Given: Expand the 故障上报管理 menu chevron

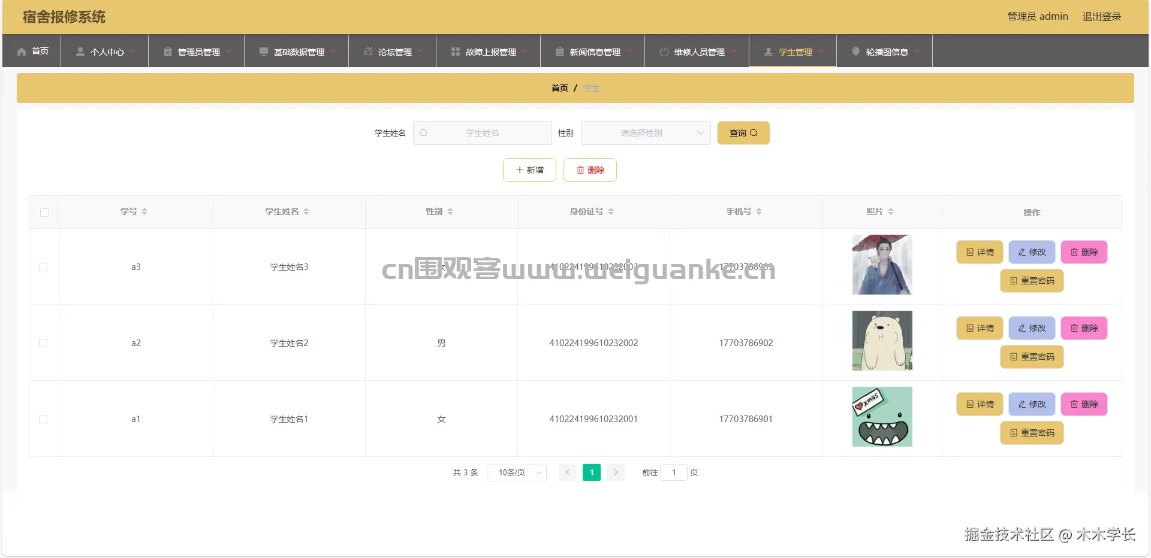Looking at the screenshot, I should tap(525, 51).
